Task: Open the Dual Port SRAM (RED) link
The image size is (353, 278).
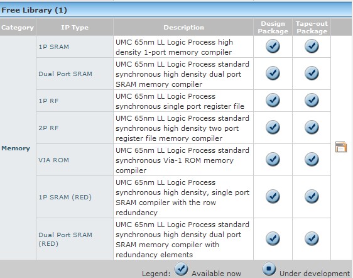Action: (65, 239)
